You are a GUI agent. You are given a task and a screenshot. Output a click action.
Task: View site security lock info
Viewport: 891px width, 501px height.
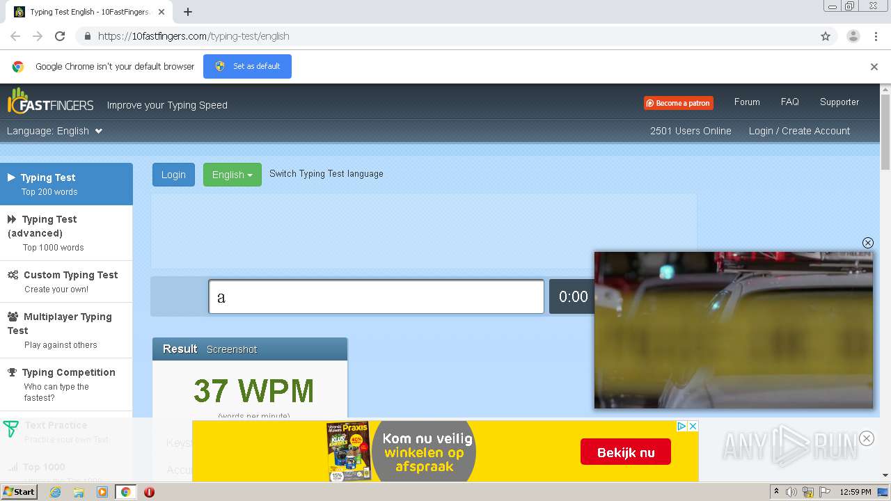pyautogui.click(x=87, y=36)
